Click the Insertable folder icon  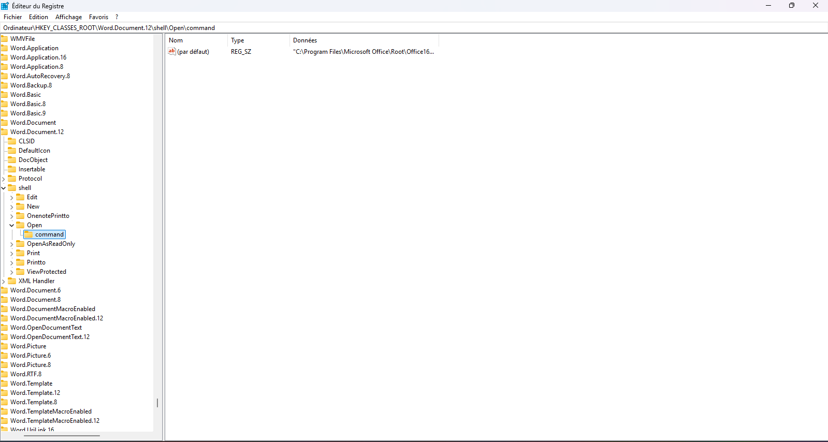point(12,169)
